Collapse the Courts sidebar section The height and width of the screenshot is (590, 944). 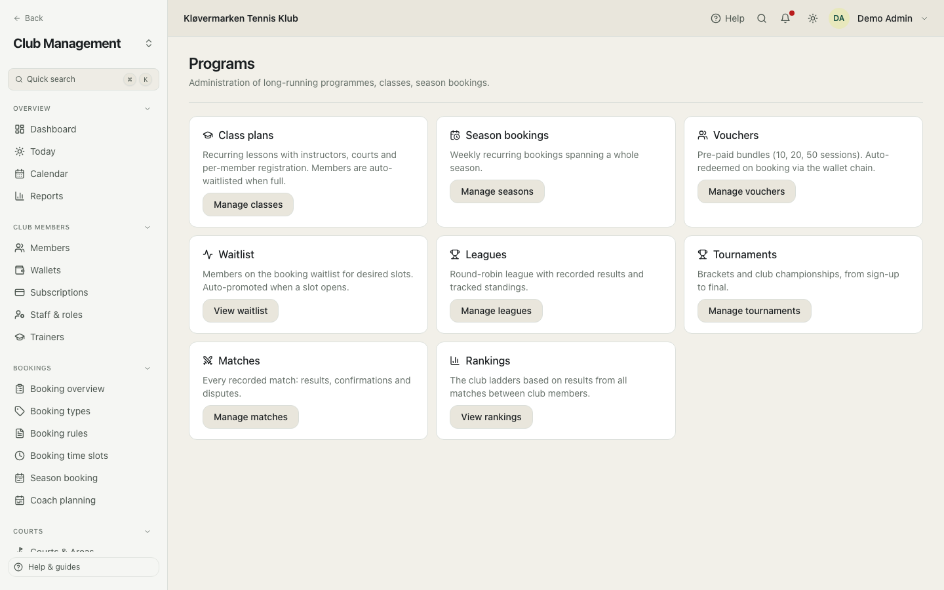pos(147,532)
